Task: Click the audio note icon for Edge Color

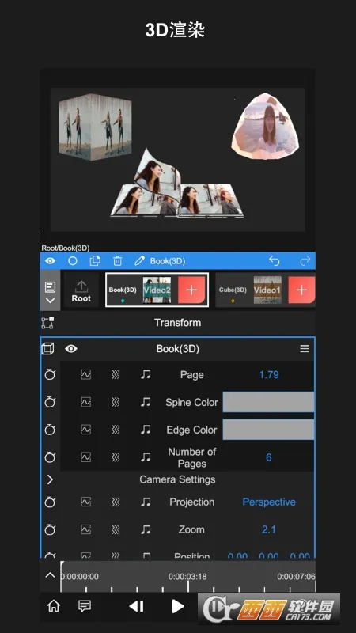Action: 146,430
